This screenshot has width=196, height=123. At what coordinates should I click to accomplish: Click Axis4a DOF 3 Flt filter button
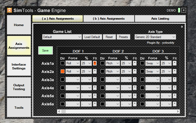(x=175, y=88)
